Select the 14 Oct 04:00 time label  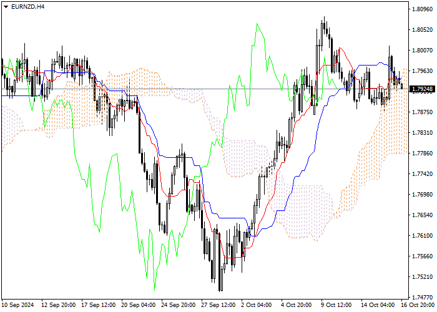378,305
